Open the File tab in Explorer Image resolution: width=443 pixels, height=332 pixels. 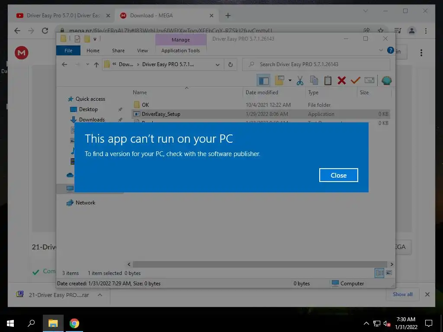[68, 51]
